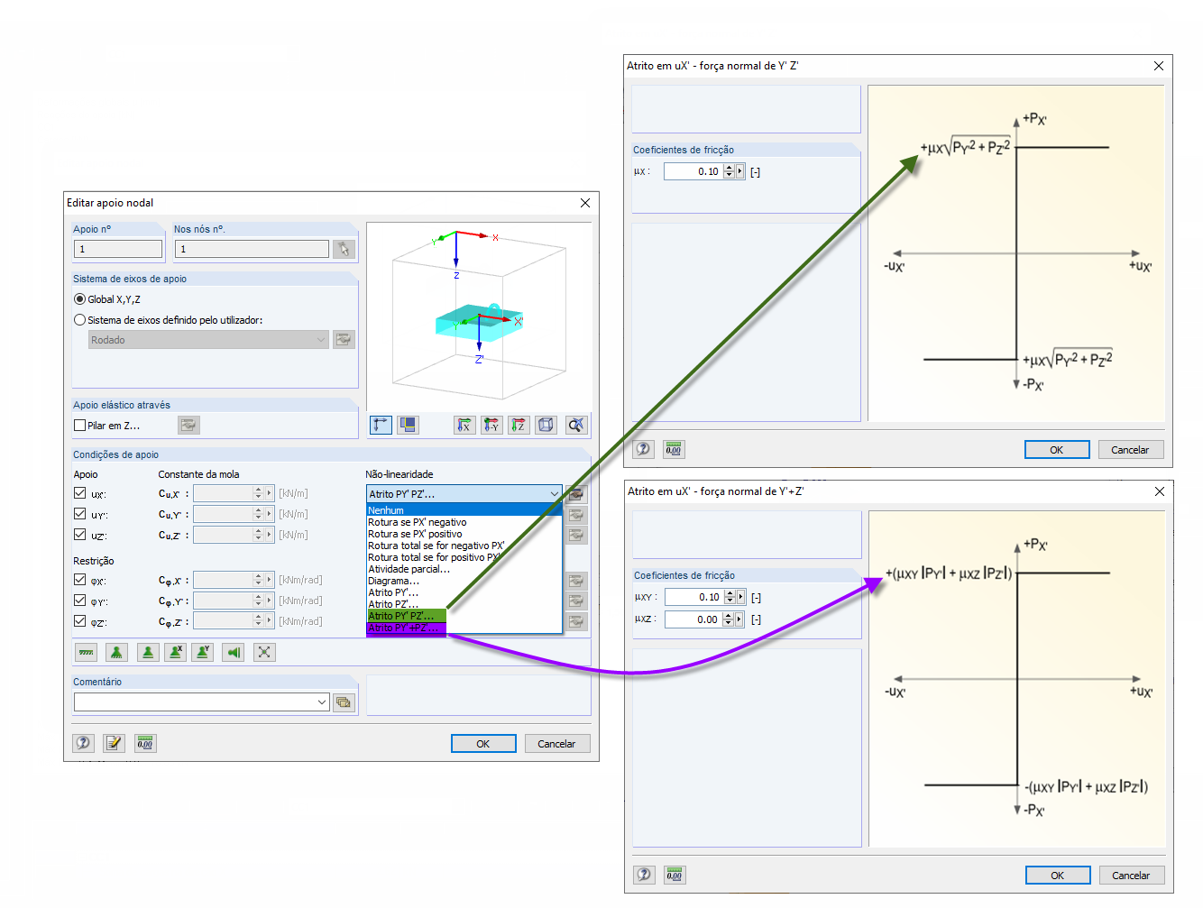
Task: Click OK in the Y' Z' friction dialog
Action: click(1057, 450)
